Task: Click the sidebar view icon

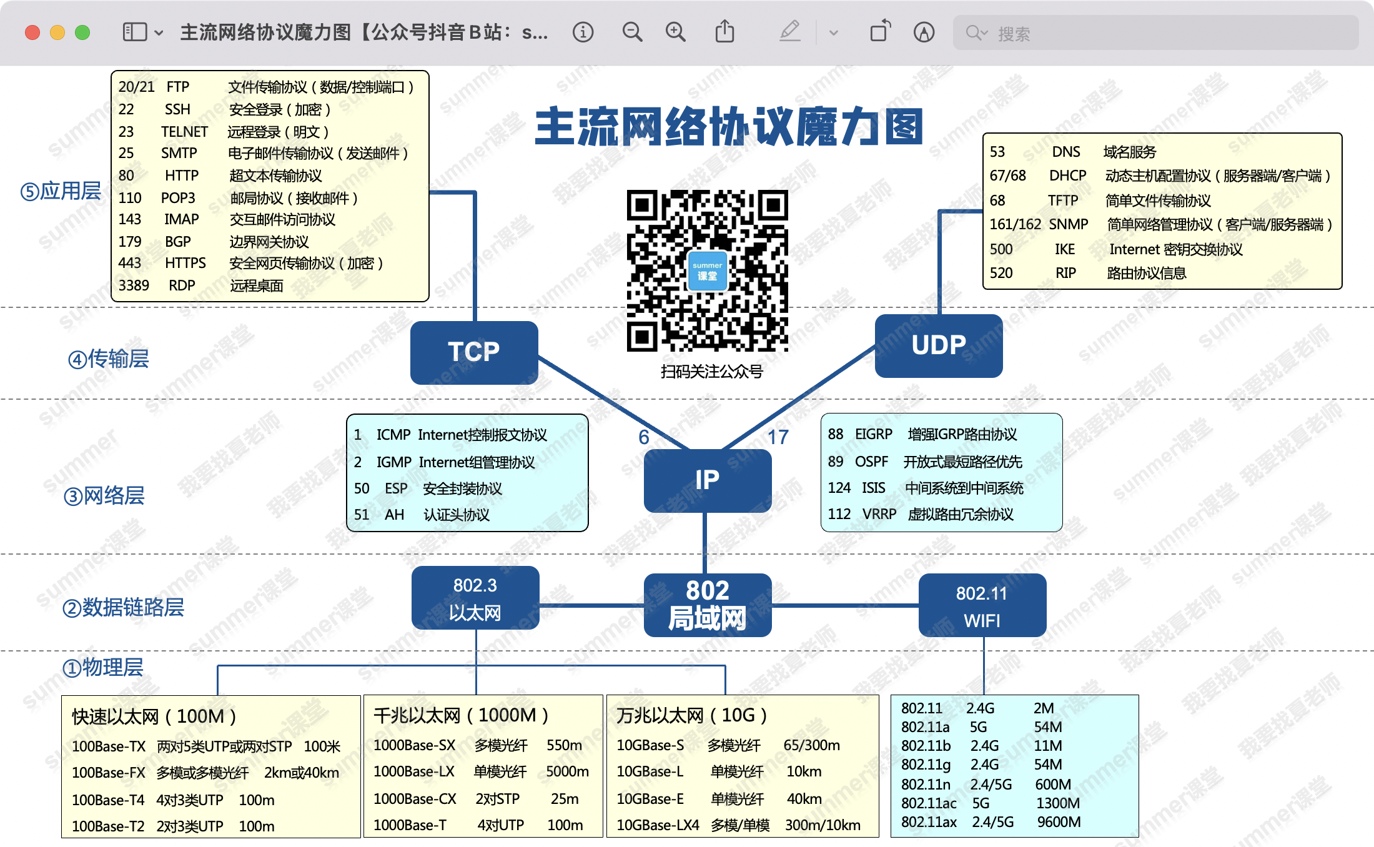Action: click(x=134, y=32)
